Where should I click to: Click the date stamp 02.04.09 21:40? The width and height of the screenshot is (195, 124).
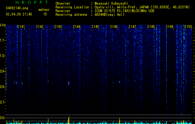coord(19,14)
